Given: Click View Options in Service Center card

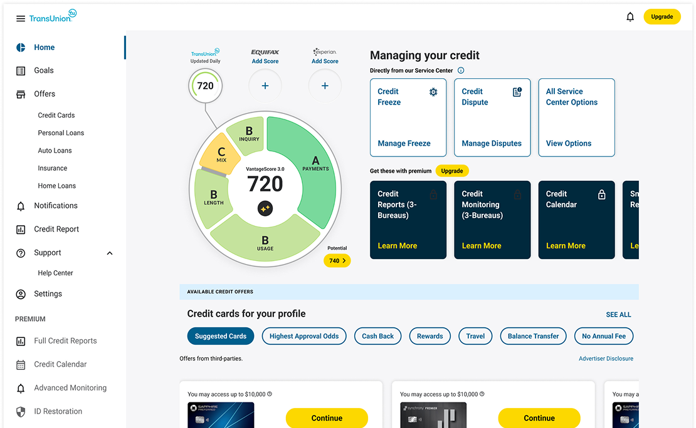Looking at the screenshot, I should [569, 143].
